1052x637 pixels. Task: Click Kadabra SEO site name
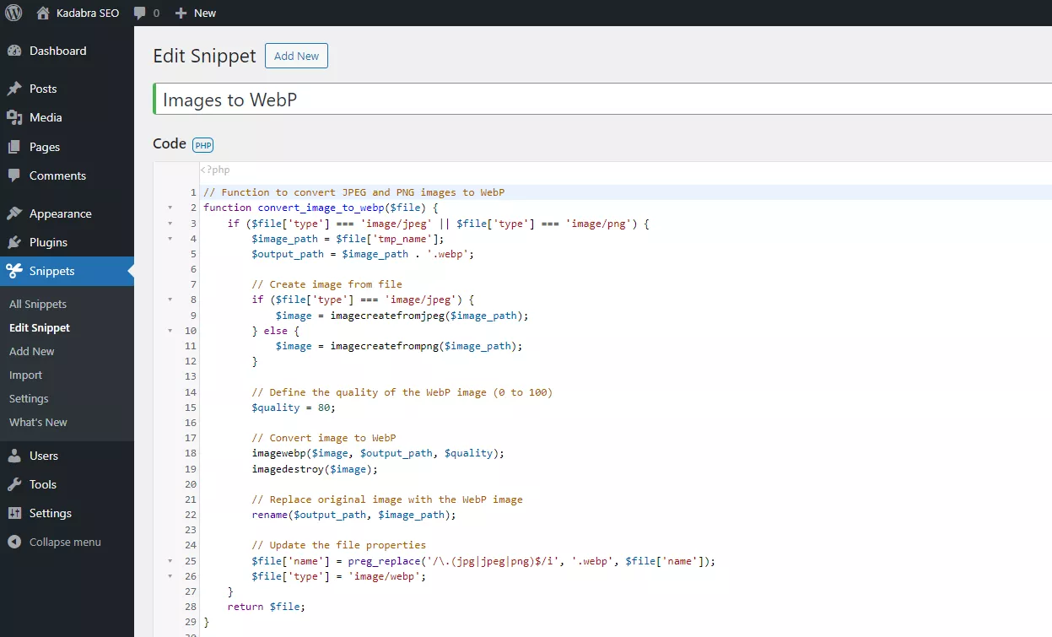pos(87,13)
